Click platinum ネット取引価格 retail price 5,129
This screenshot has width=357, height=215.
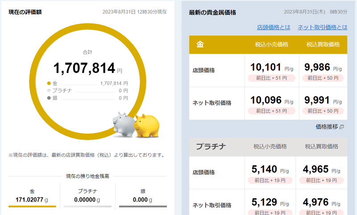click(x=264, y=202)
